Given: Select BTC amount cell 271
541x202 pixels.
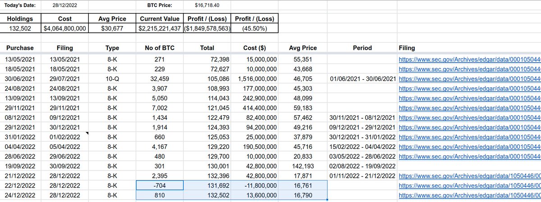Looking at the screenshot, I should [160, 58].
